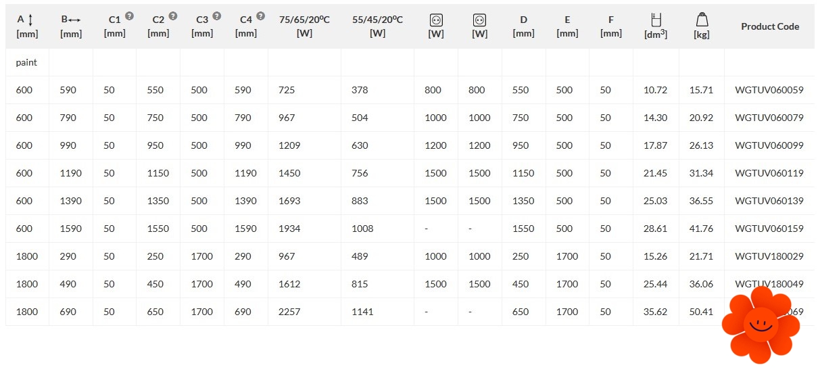Click the first electric socket icon header
The image size is (820, 380).
pyautogui.click(x=436, y=20)
